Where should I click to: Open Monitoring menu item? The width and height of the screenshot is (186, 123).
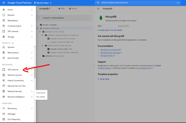click(x=12, y=108)
